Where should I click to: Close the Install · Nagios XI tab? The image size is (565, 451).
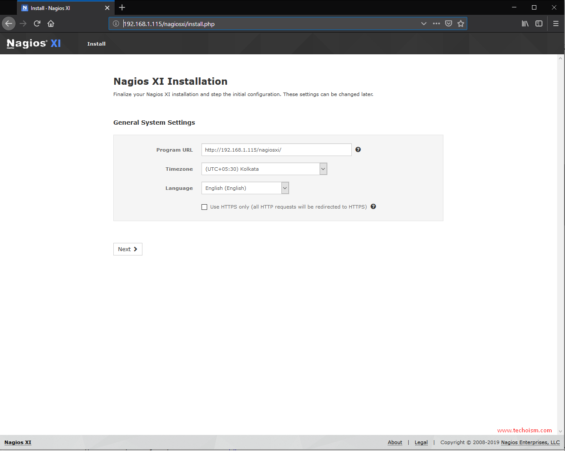tap(107, 8)
